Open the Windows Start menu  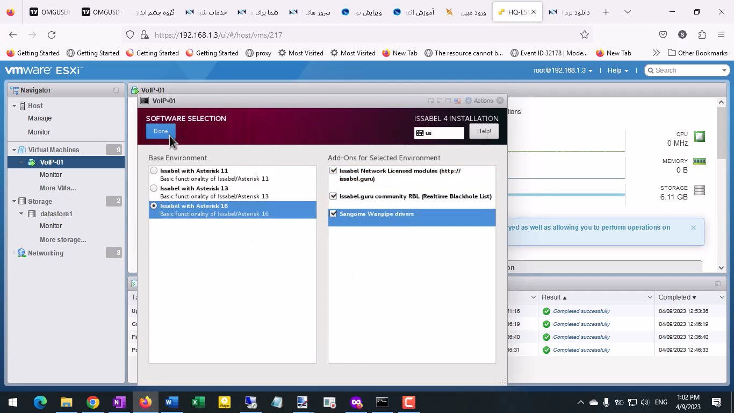tap(13, 402)
